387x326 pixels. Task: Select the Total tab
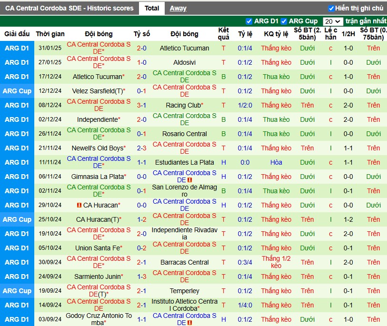[152, 9]
